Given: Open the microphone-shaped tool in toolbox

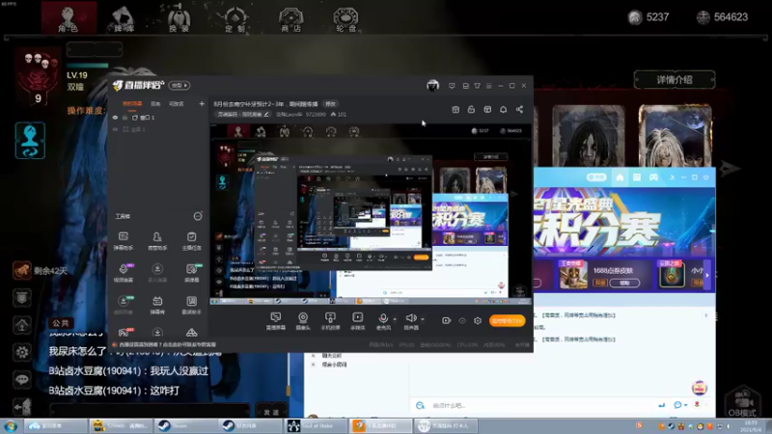Looking at the screenshot, I should (x=124, y=273).
